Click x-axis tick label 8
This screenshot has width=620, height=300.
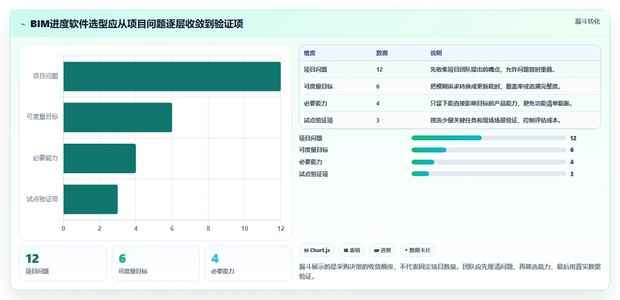tap(208, 228)
